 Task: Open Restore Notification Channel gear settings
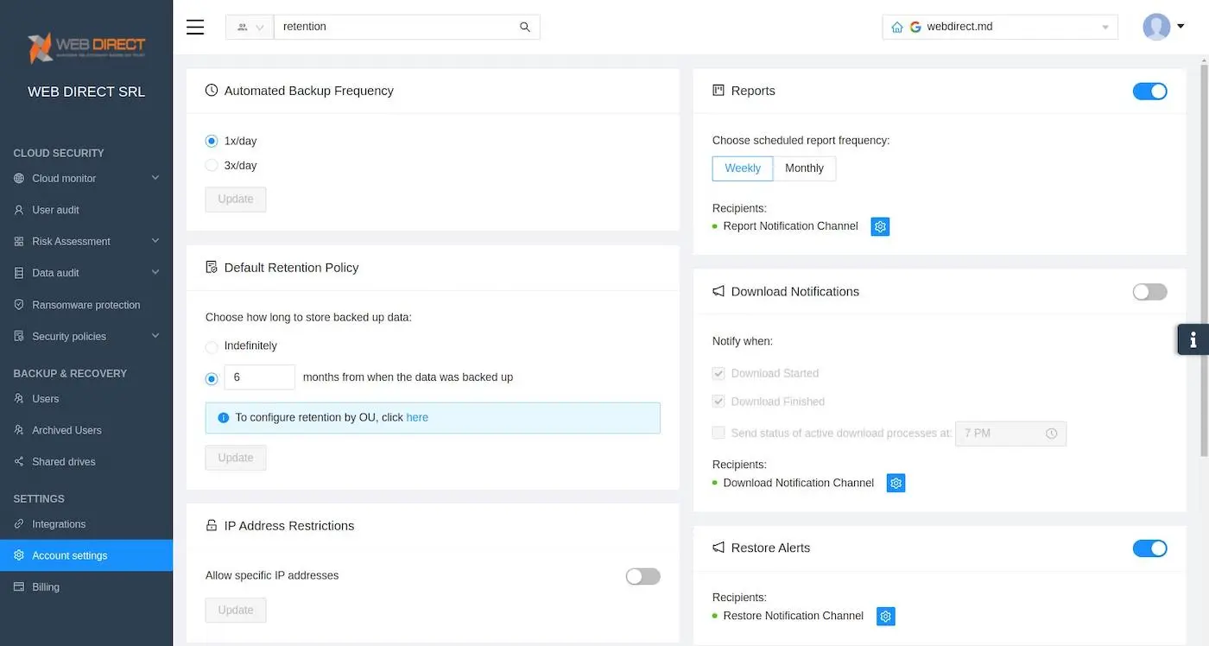[886, 616]
